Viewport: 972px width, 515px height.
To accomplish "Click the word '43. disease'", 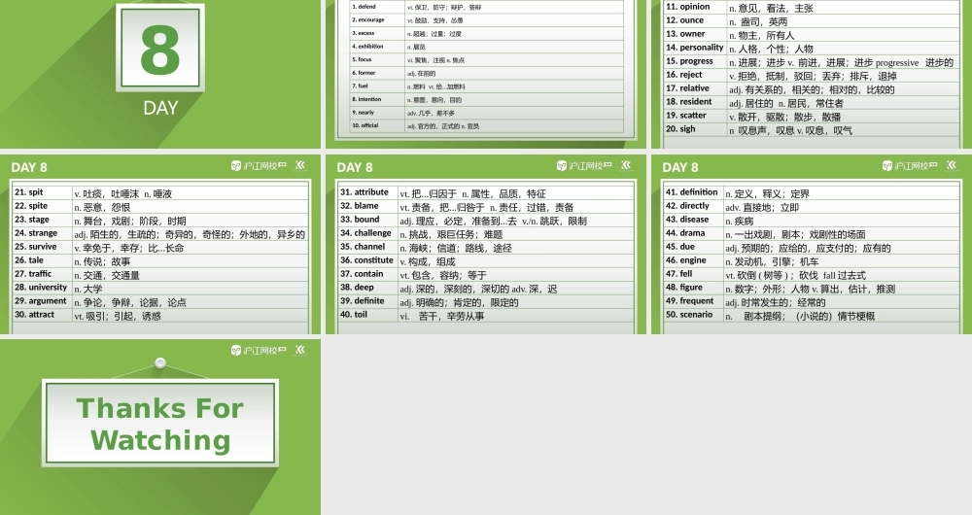I will [687, 220].
